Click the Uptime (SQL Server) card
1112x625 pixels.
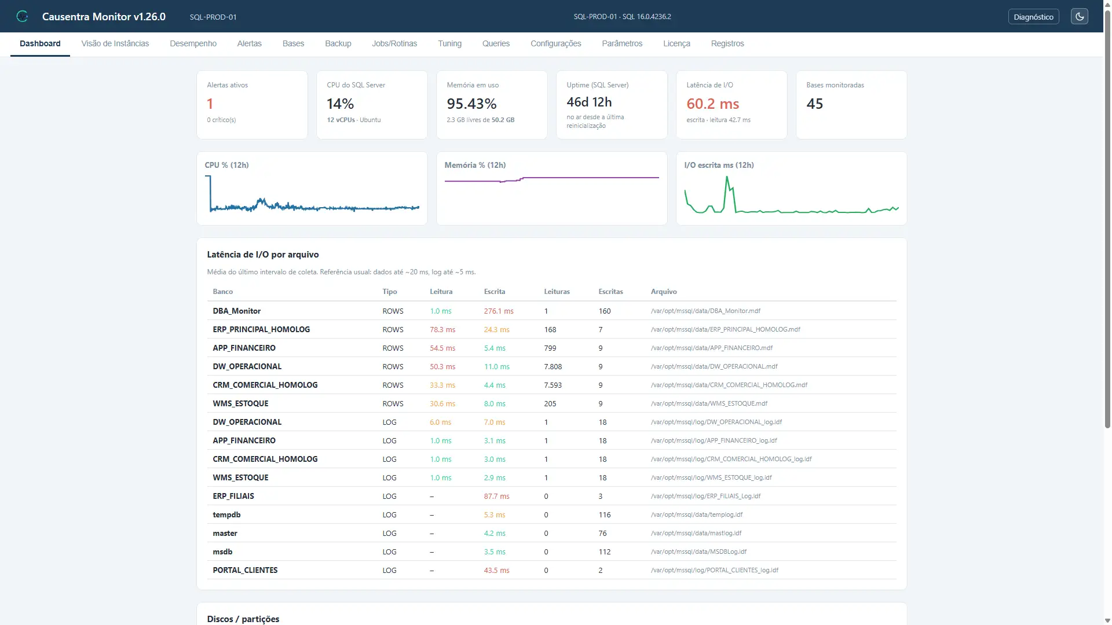click(x=612, y=105)
